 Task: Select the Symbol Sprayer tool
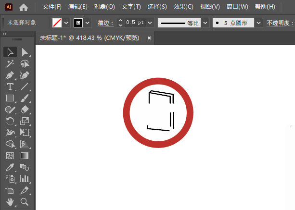tap(10, 179)
